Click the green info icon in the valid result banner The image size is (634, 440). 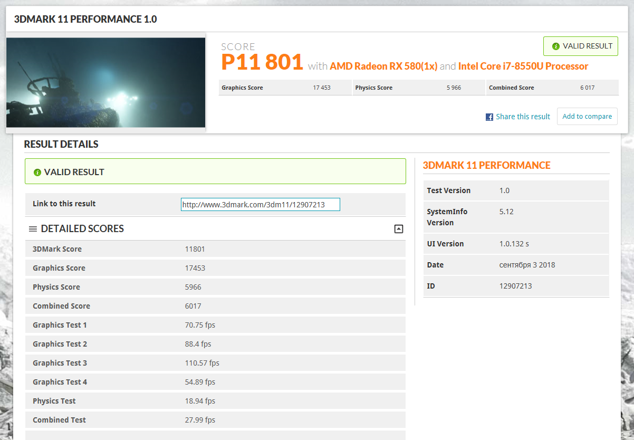pos(37,173)
